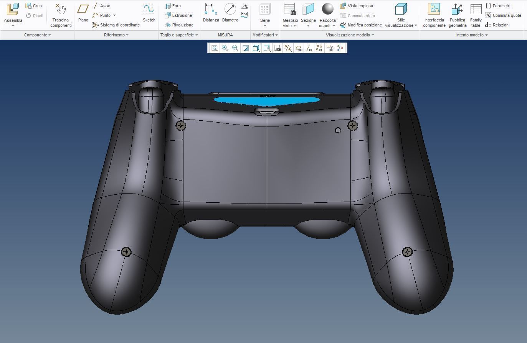Image resolution: width=527 pixels, height=343 pixels.
Task: Click the Punto datum icon
Action: tap(95, 15)
